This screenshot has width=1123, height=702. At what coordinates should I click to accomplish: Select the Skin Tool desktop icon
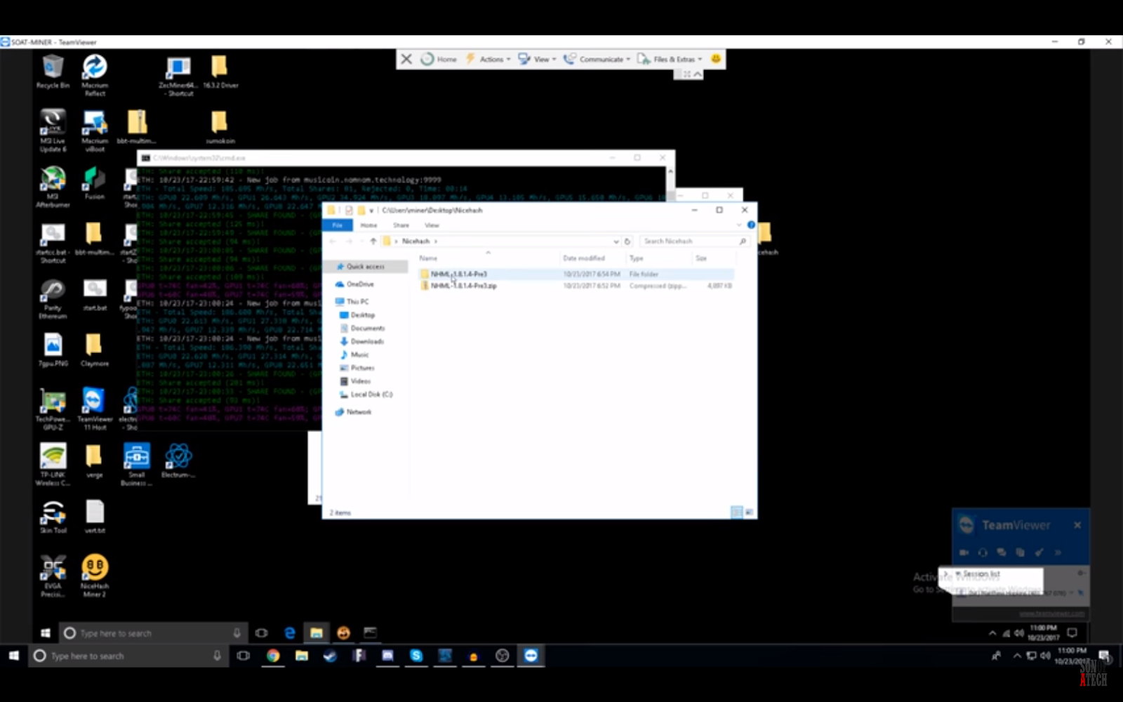[x=53, y=517]
